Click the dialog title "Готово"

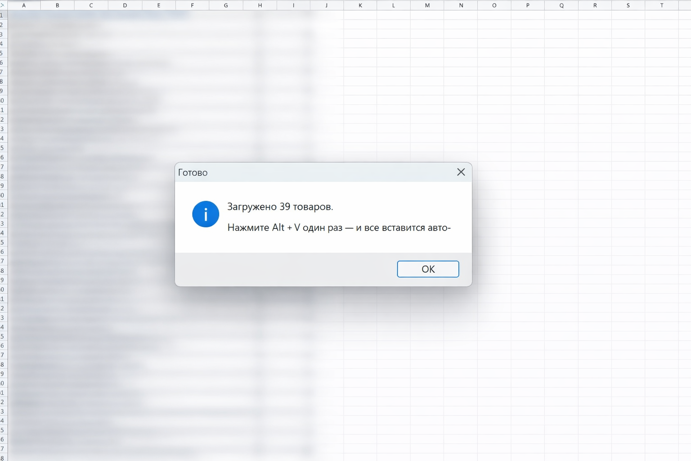click(x=193, y=172)
